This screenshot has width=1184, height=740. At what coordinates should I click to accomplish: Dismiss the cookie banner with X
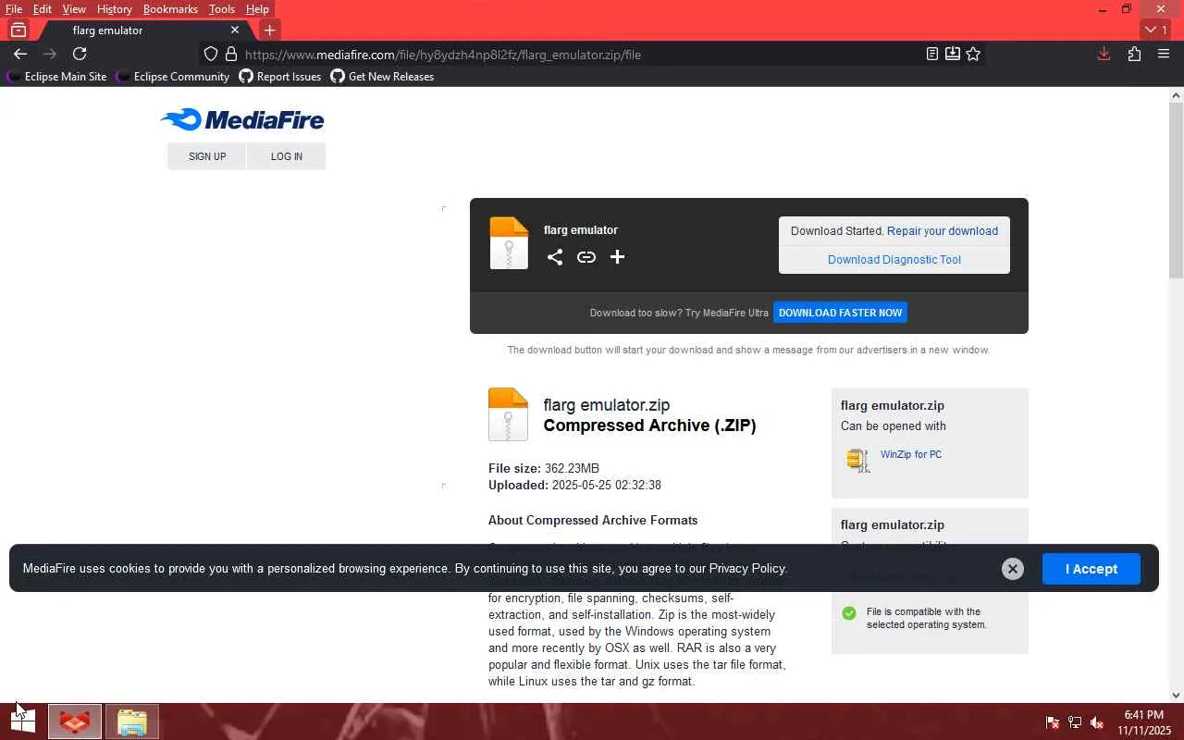1013,569
